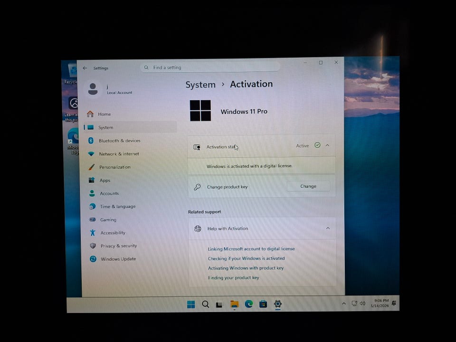Image resolution: width=456 pixels, height=342 pixels.
Task: Click the globe icon beside Help with Activation
Action: pos(198,228)
